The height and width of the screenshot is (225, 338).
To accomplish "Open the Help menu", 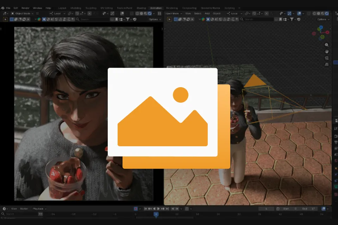I will 48,8.
